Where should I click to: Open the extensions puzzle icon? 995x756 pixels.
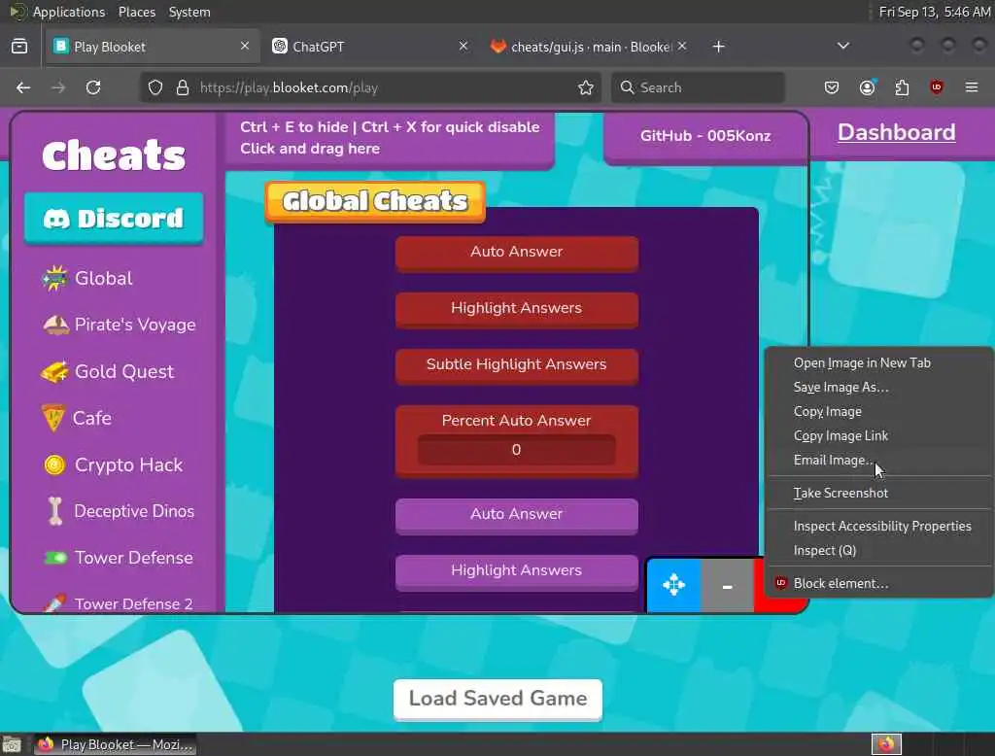click(x=902, y=87)
